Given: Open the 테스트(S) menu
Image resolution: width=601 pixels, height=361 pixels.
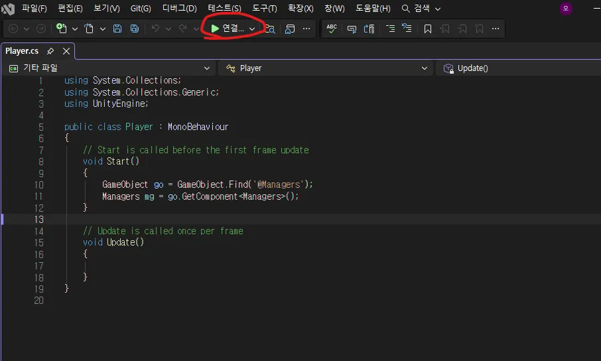Looking at the screenshot, I should point(225,9).
